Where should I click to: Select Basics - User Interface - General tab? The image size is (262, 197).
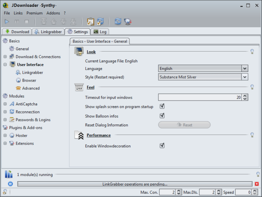point(100,41)
